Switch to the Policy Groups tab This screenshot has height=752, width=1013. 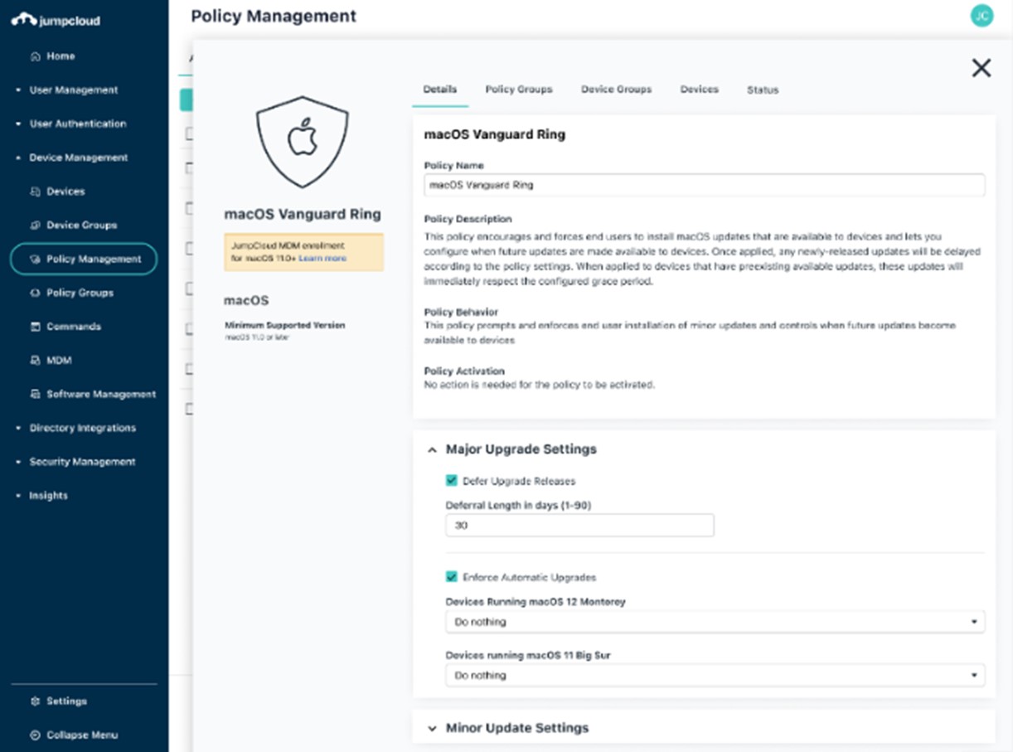point(519,90)
